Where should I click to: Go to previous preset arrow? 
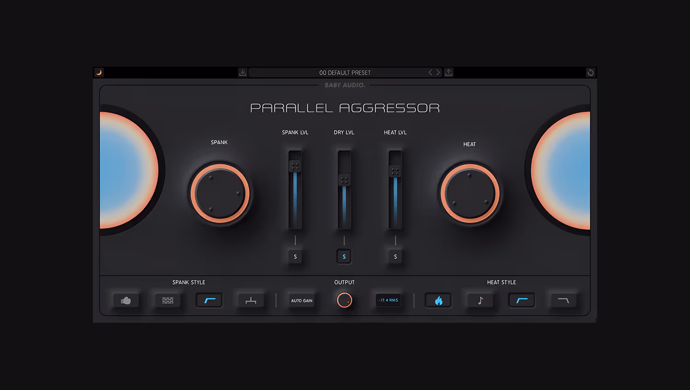(431, 73)
